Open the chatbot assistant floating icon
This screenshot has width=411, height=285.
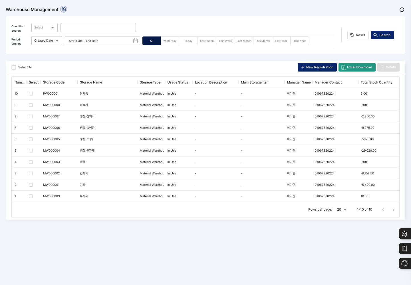click(404, 234)
